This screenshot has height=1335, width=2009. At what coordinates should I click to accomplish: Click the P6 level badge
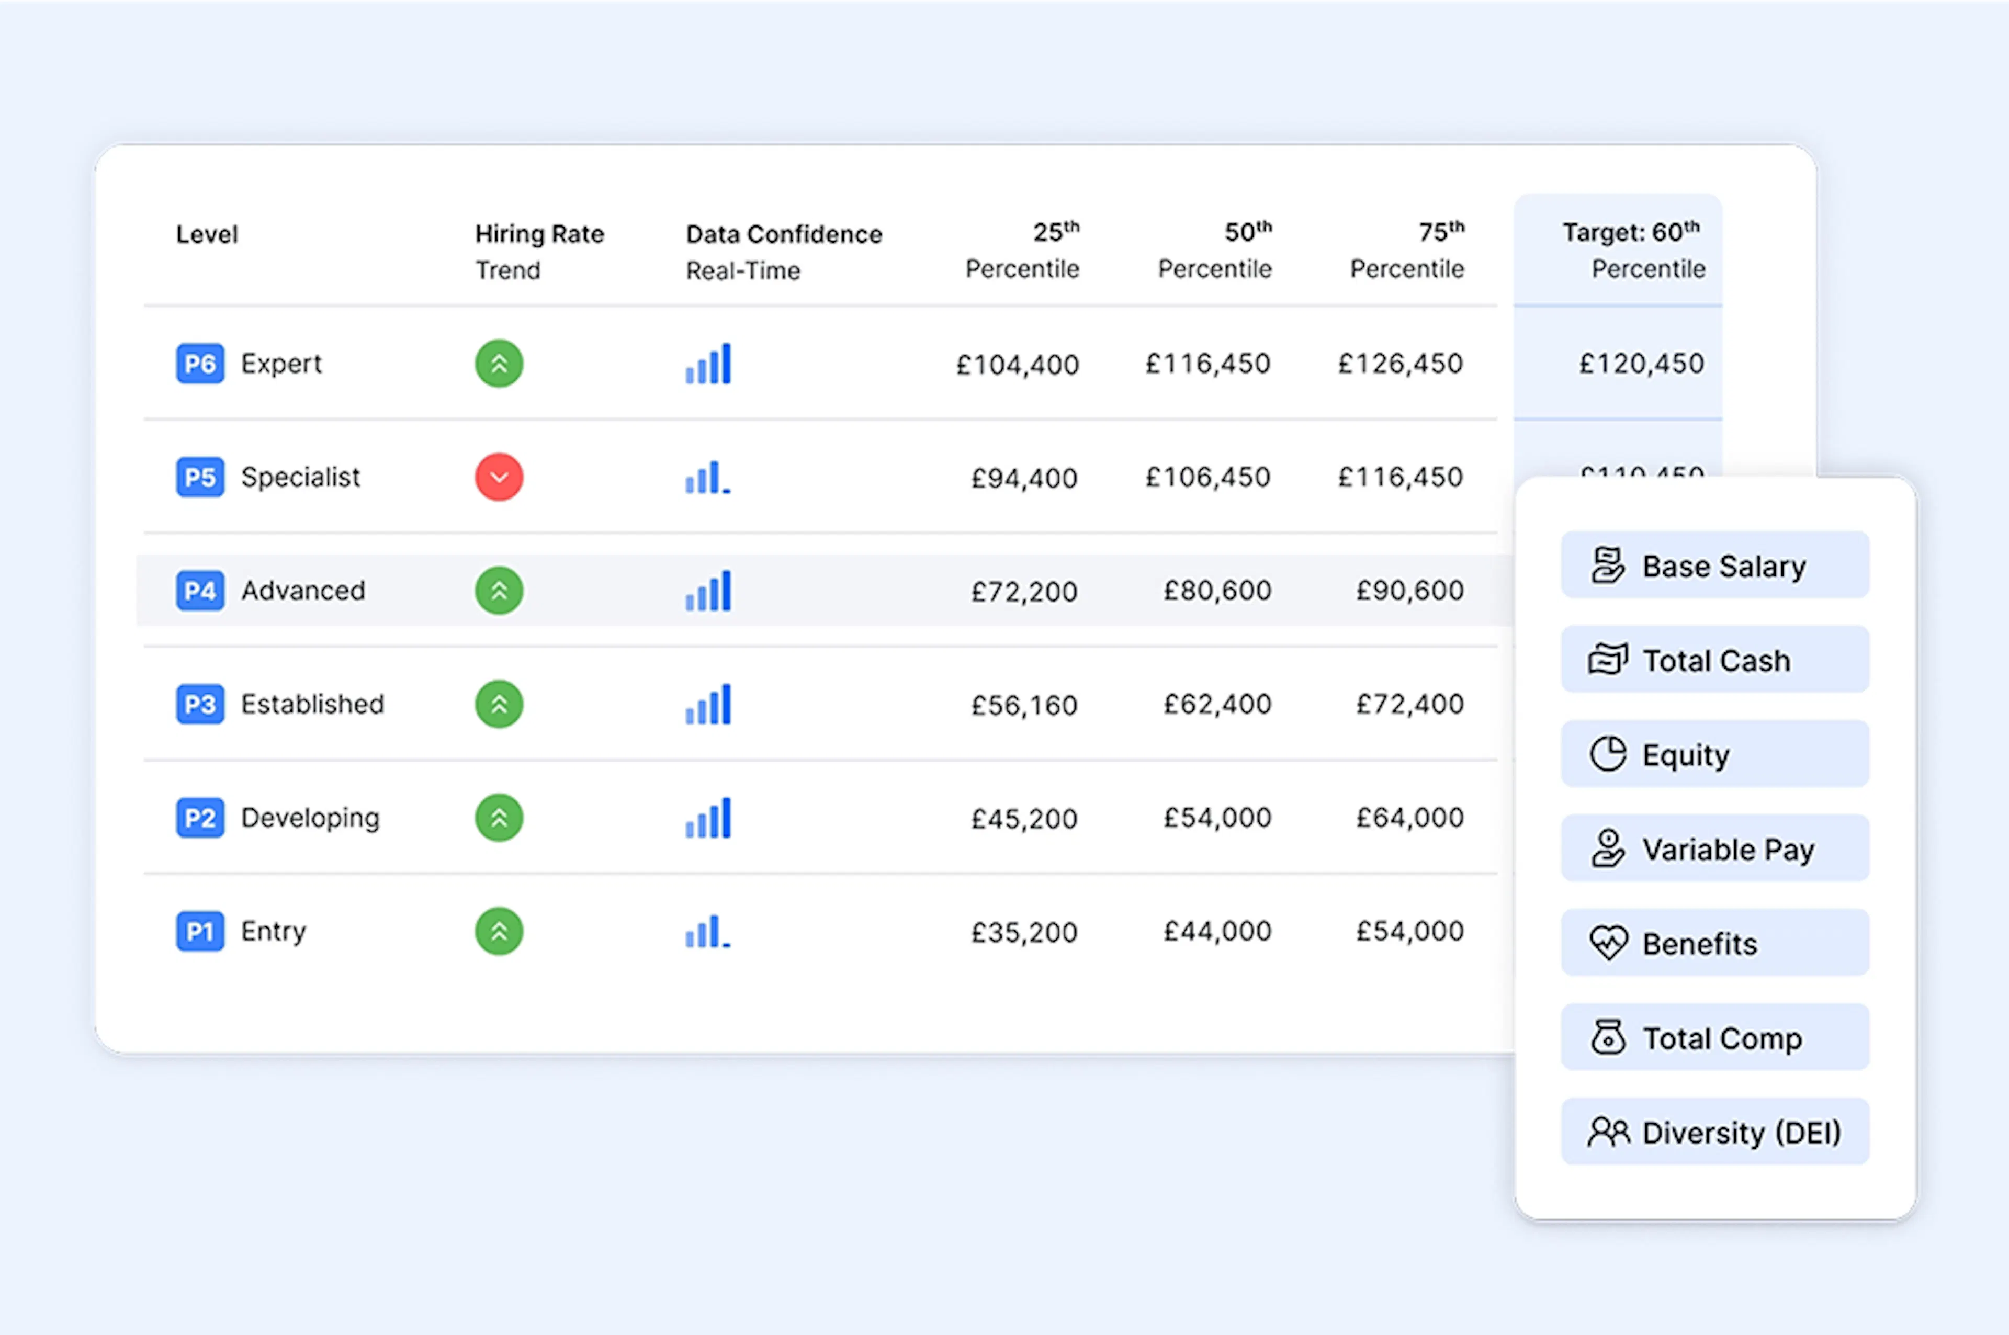point(200,364)
